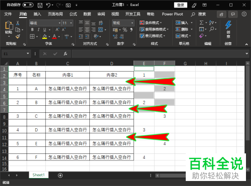Click the smiley feedback icon
This screenshot has width=251, height=186.
pos(244,14)
